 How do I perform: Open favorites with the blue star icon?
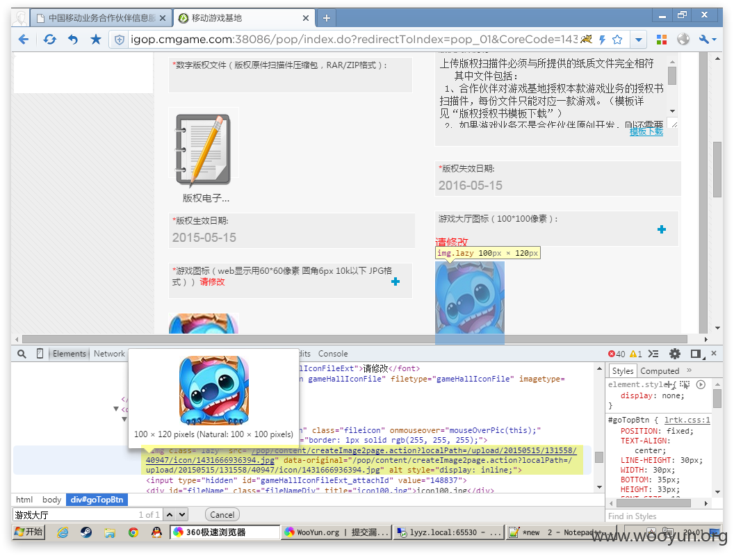click(96, 40)
